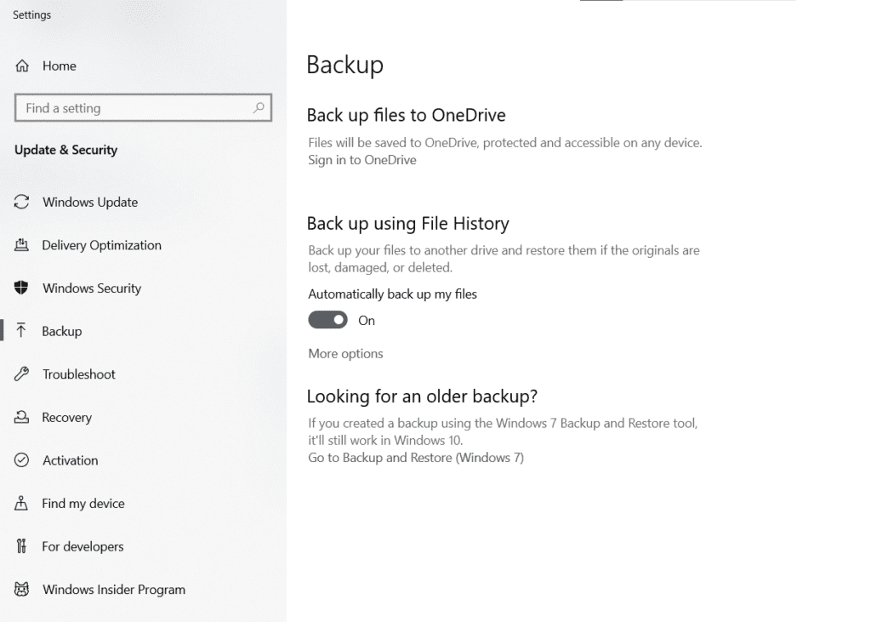Select the Backup upload-arrow icon
Image resolution: width=871 pixels, height=622 pixels.
coord(24,331)
